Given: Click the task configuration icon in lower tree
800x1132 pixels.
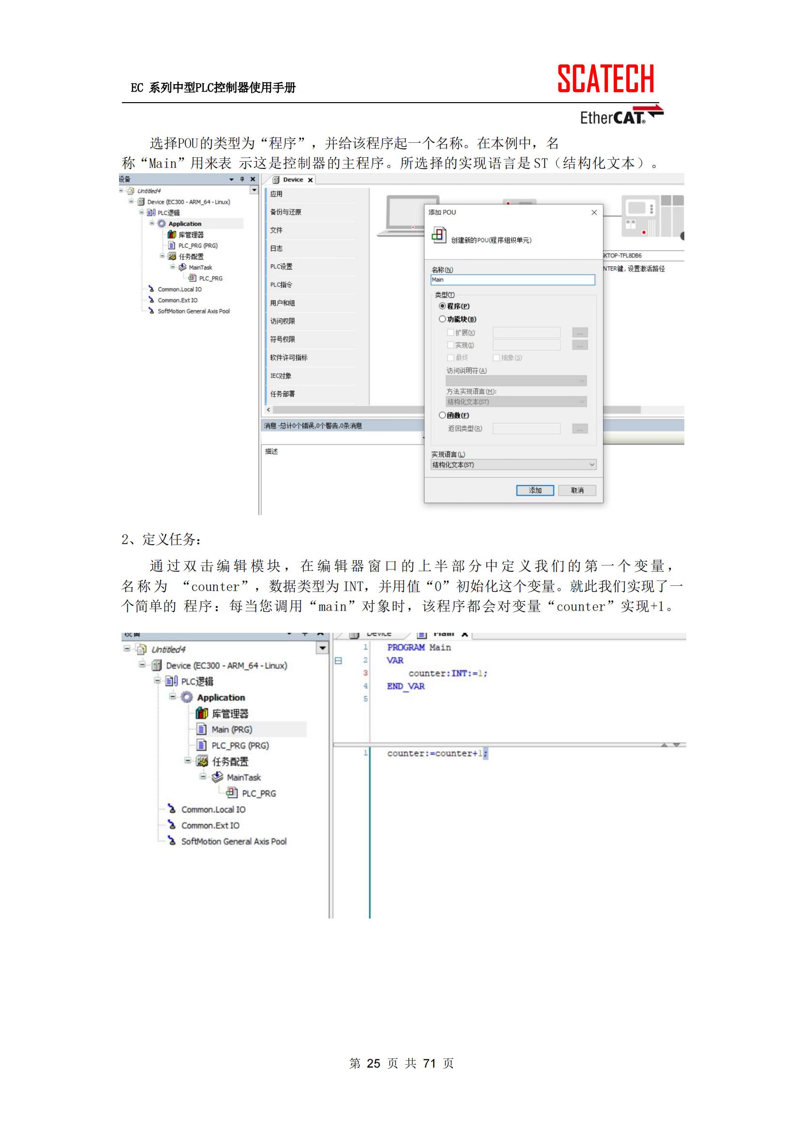Looking at the screenshot, I should point(202,761).
